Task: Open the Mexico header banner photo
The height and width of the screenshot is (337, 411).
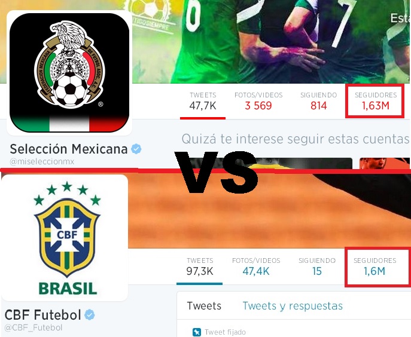Action: (x=270, y=42)
